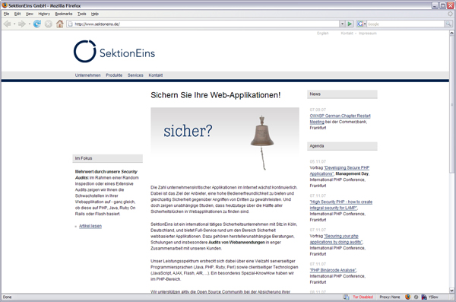Click the 'Im Fokus' section header
Viewport: 456px width, 302px height.
(108, 158)
